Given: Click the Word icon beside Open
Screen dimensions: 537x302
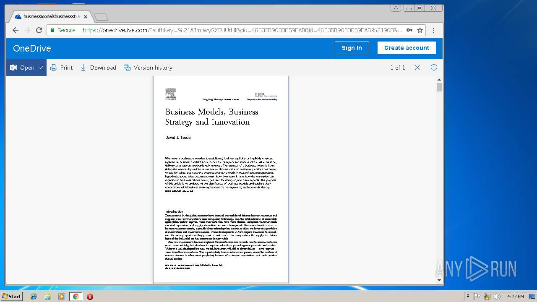Looking at the screenshot, I should [x=13, y=68].
